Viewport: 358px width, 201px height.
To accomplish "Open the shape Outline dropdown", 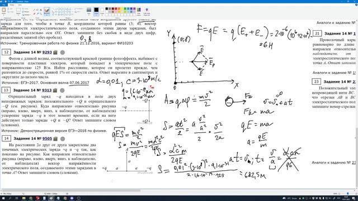I will (x=78, y=9).
